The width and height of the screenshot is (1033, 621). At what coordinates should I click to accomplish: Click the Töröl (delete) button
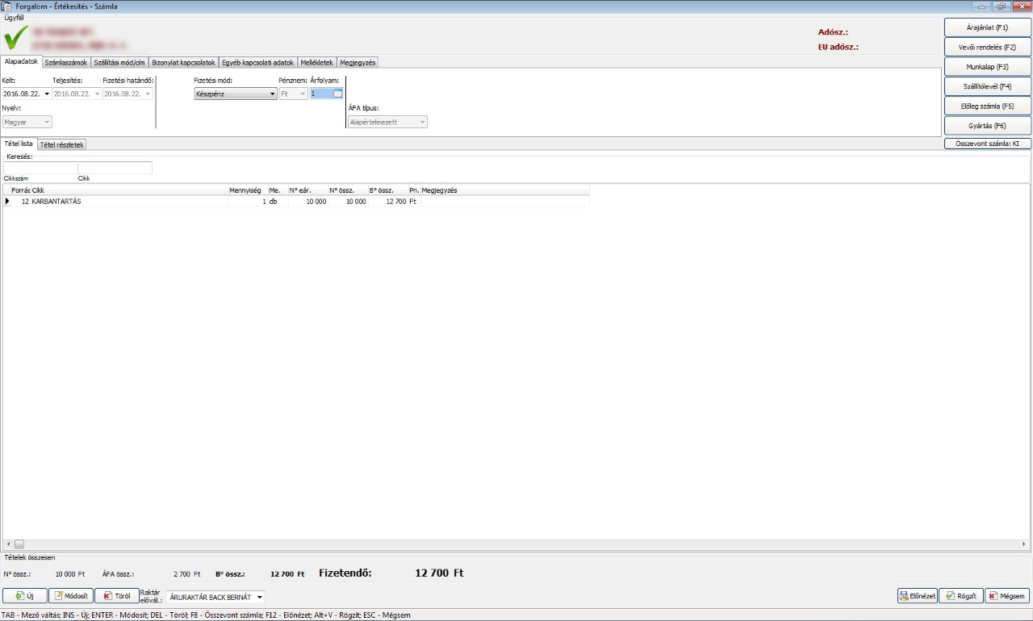pyautogui.click(x=117, y=596)
